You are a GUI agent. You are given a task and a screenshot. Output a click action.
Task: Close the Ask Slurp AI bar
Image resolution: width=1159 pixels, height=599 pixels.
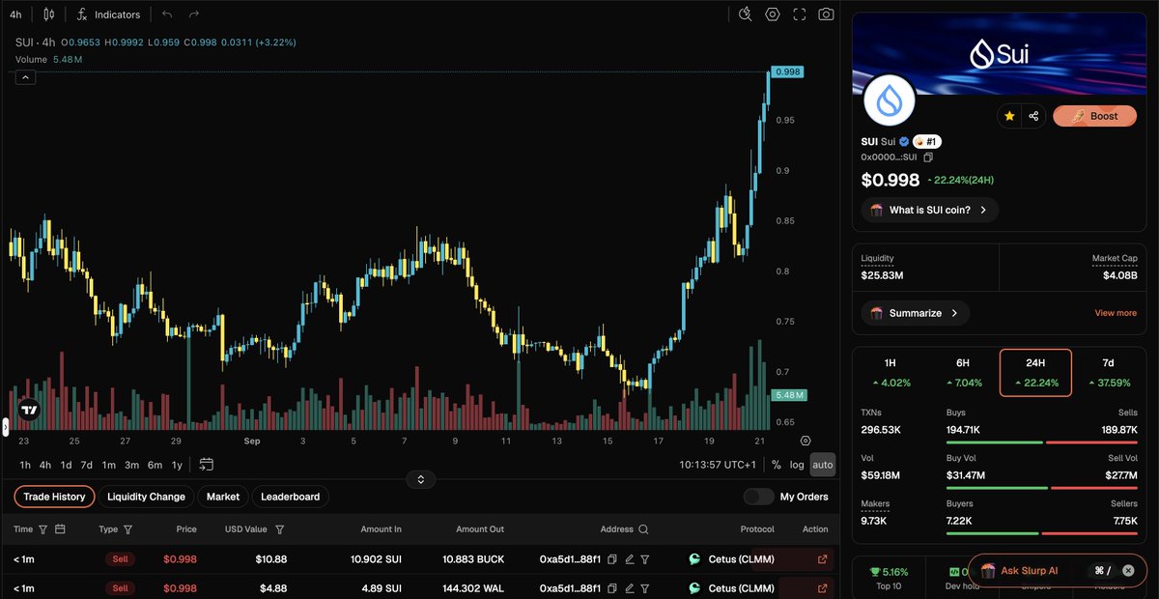click(1128, 570)
